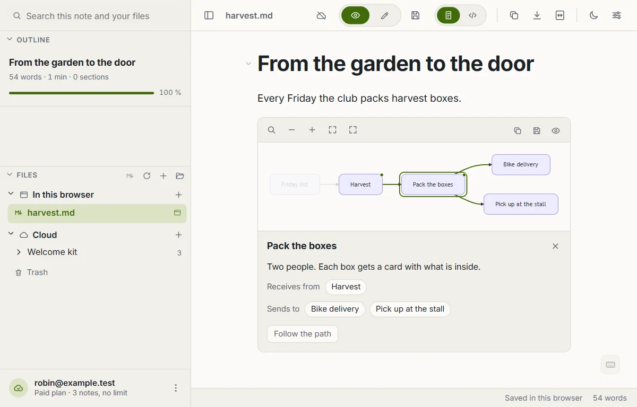637x407 pixels.
Task: Toggle the sidebar panel icon
Action: [x=209, y=15]
